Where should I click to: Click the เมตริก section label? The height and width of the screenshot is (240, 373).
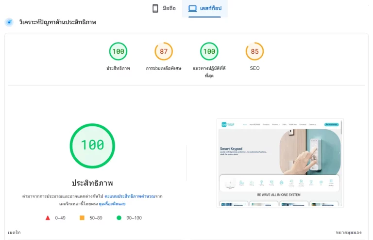point(14,233)
